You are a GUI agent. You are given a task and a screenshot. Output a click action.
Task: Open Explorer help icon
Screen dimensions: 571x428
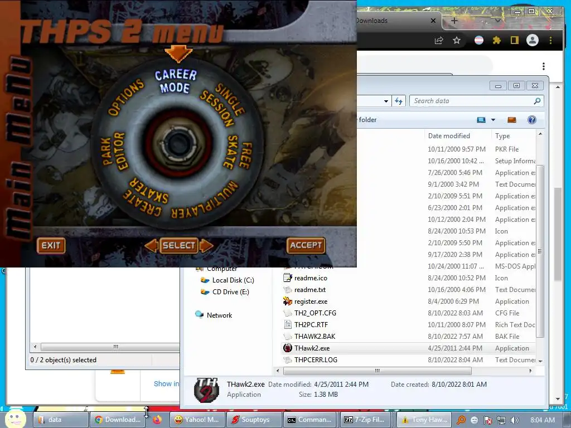(531, 120)
